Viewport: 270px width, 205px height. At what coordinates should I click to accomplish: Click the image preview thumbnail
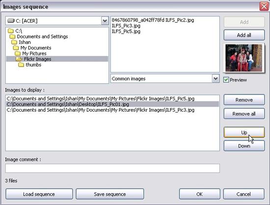[x=243, y=58]
